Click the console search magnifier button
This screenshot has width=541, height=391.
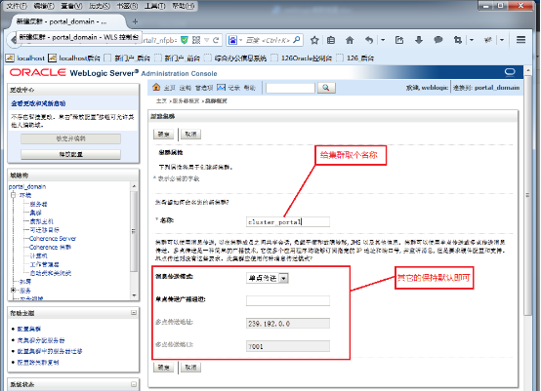[x=326, y=88]
